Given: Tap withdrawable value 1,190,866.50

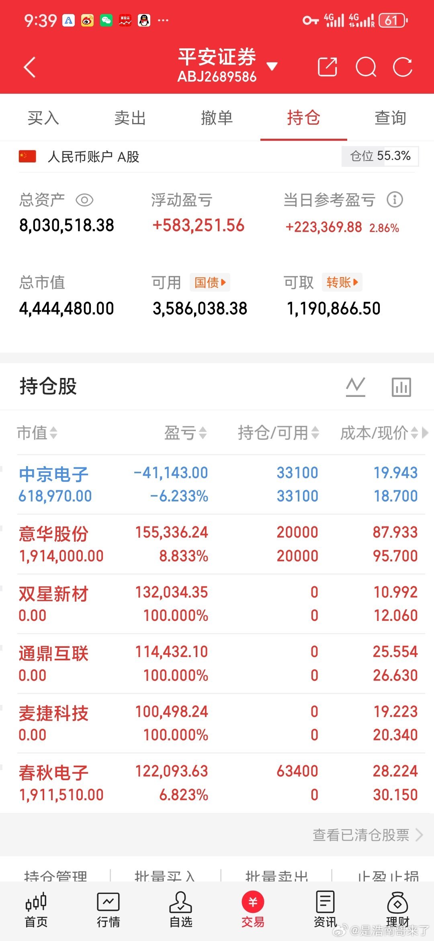Looking at the screenshot, I should pos(334,308).
